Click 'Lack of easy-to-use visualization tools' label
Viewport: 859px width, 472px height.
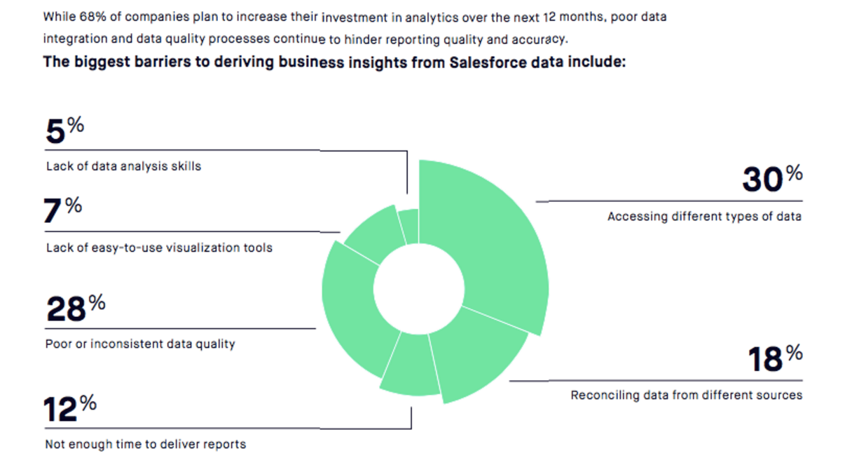pyautogui.click(x=159, y=248)
